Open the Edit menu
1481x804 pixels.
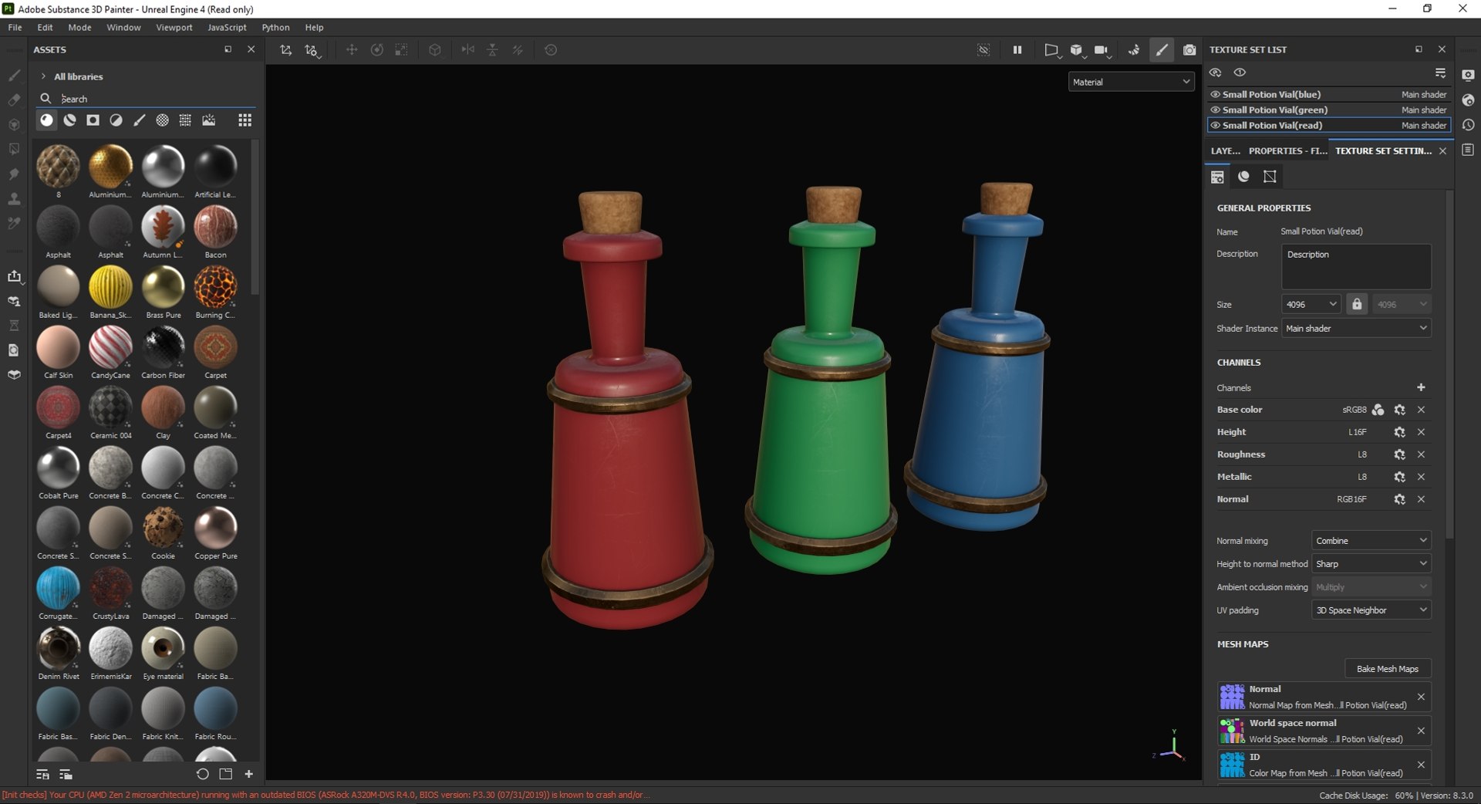tap(46, 27)
